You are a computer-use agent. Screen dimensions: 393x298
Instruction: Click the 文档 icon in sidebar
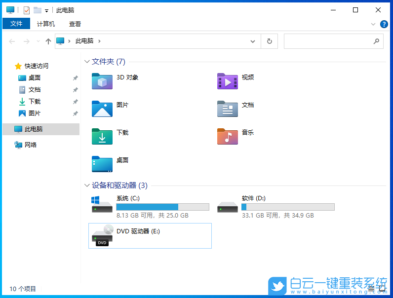click(22, 90)
